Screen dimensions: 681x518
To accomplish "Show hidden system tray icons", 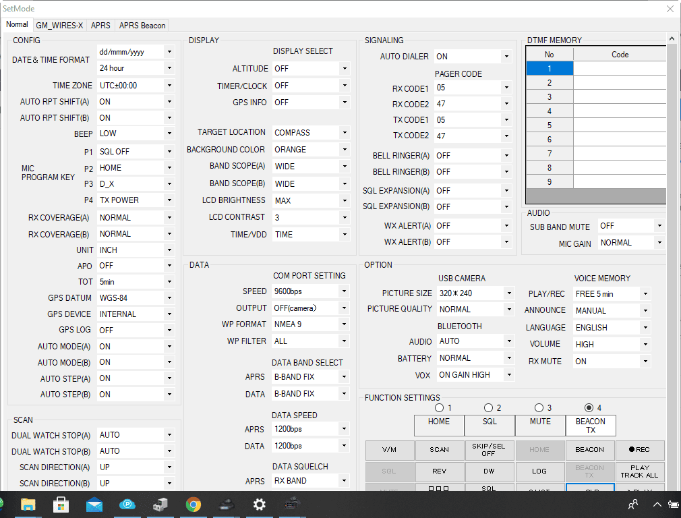I will [657, 504].
